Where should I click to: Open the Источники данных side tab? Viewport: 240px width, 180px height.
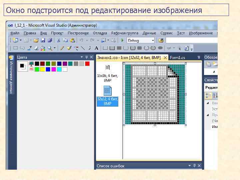(x=11, y=74)
